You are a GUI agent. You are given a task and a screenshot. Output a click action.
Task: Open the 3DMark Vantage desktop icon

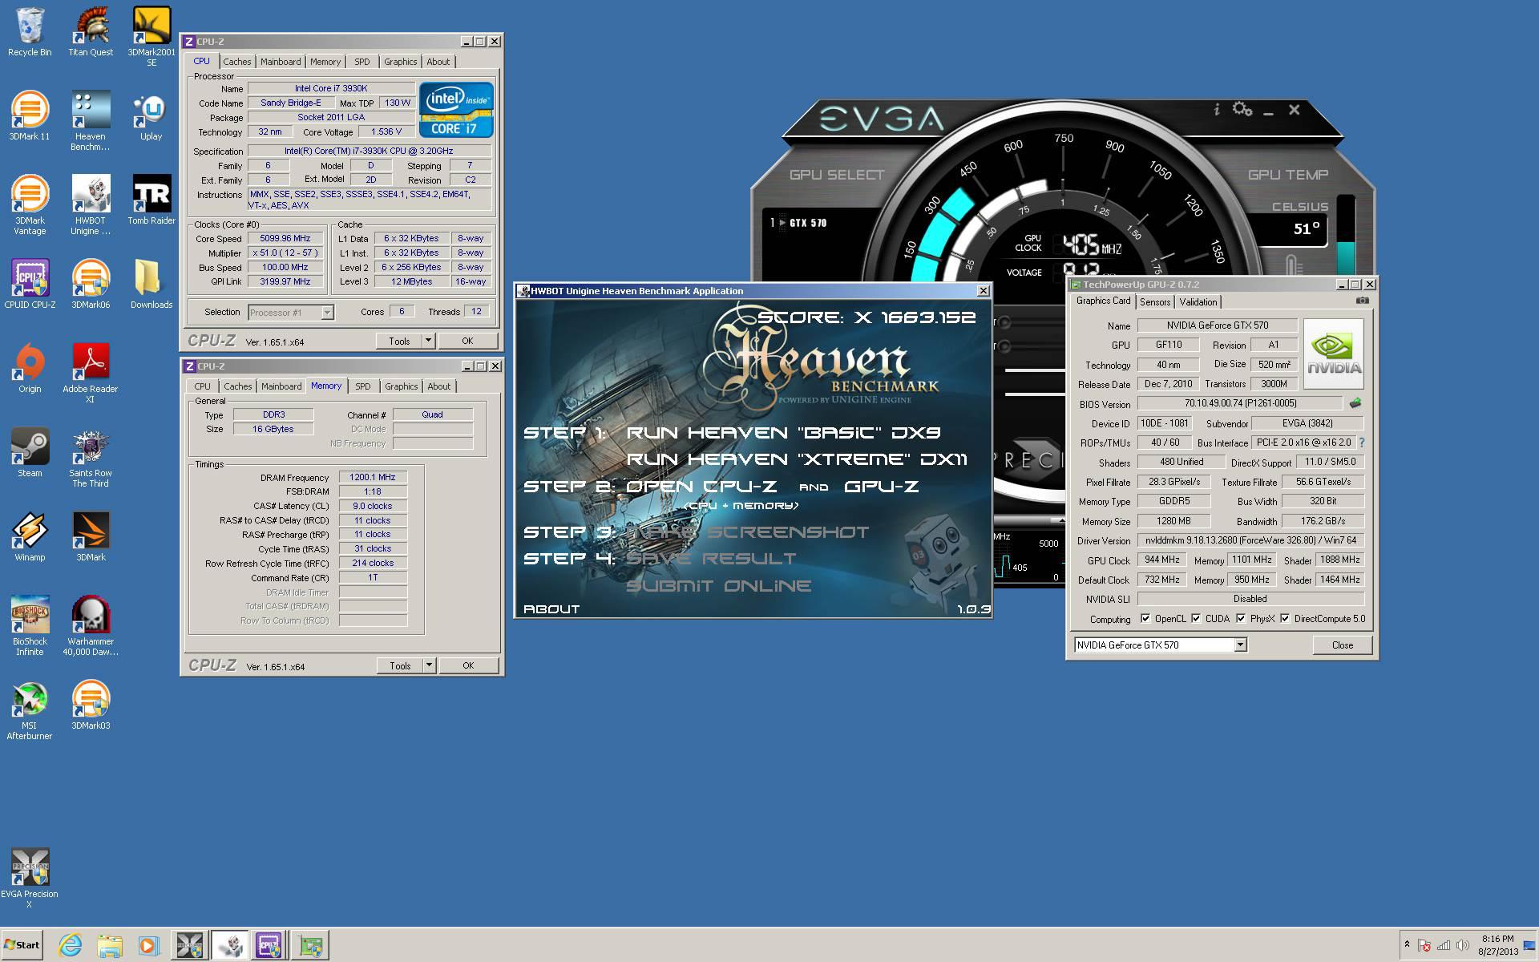(30, 205)
